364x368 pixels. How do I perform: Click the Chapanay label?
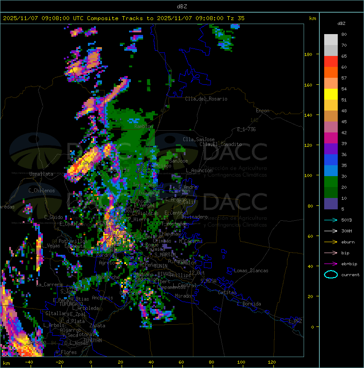[170, 234]
